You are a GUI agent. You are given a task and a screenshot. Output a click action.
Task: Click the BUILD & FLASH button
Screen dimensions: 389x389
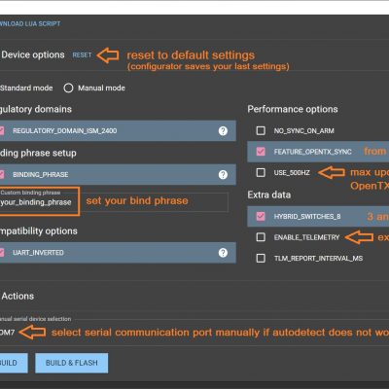72,363
